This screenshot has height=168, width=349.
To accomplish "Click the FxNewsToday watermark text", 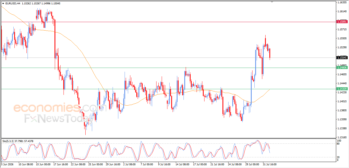I will [58, 118].
